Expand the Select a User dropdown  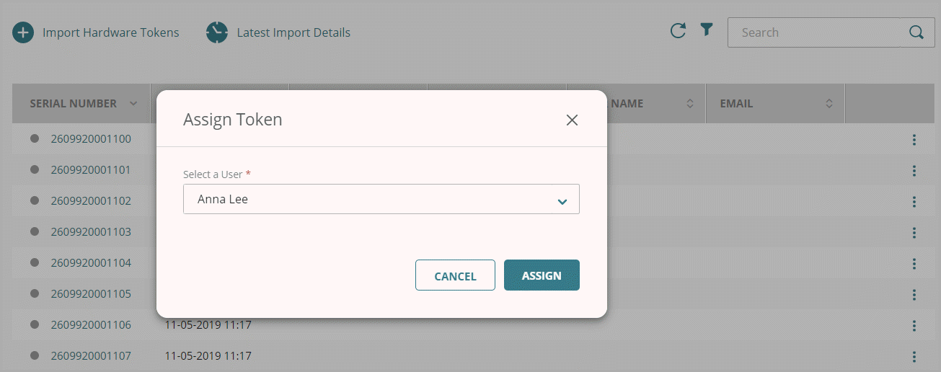click(562, 201)
